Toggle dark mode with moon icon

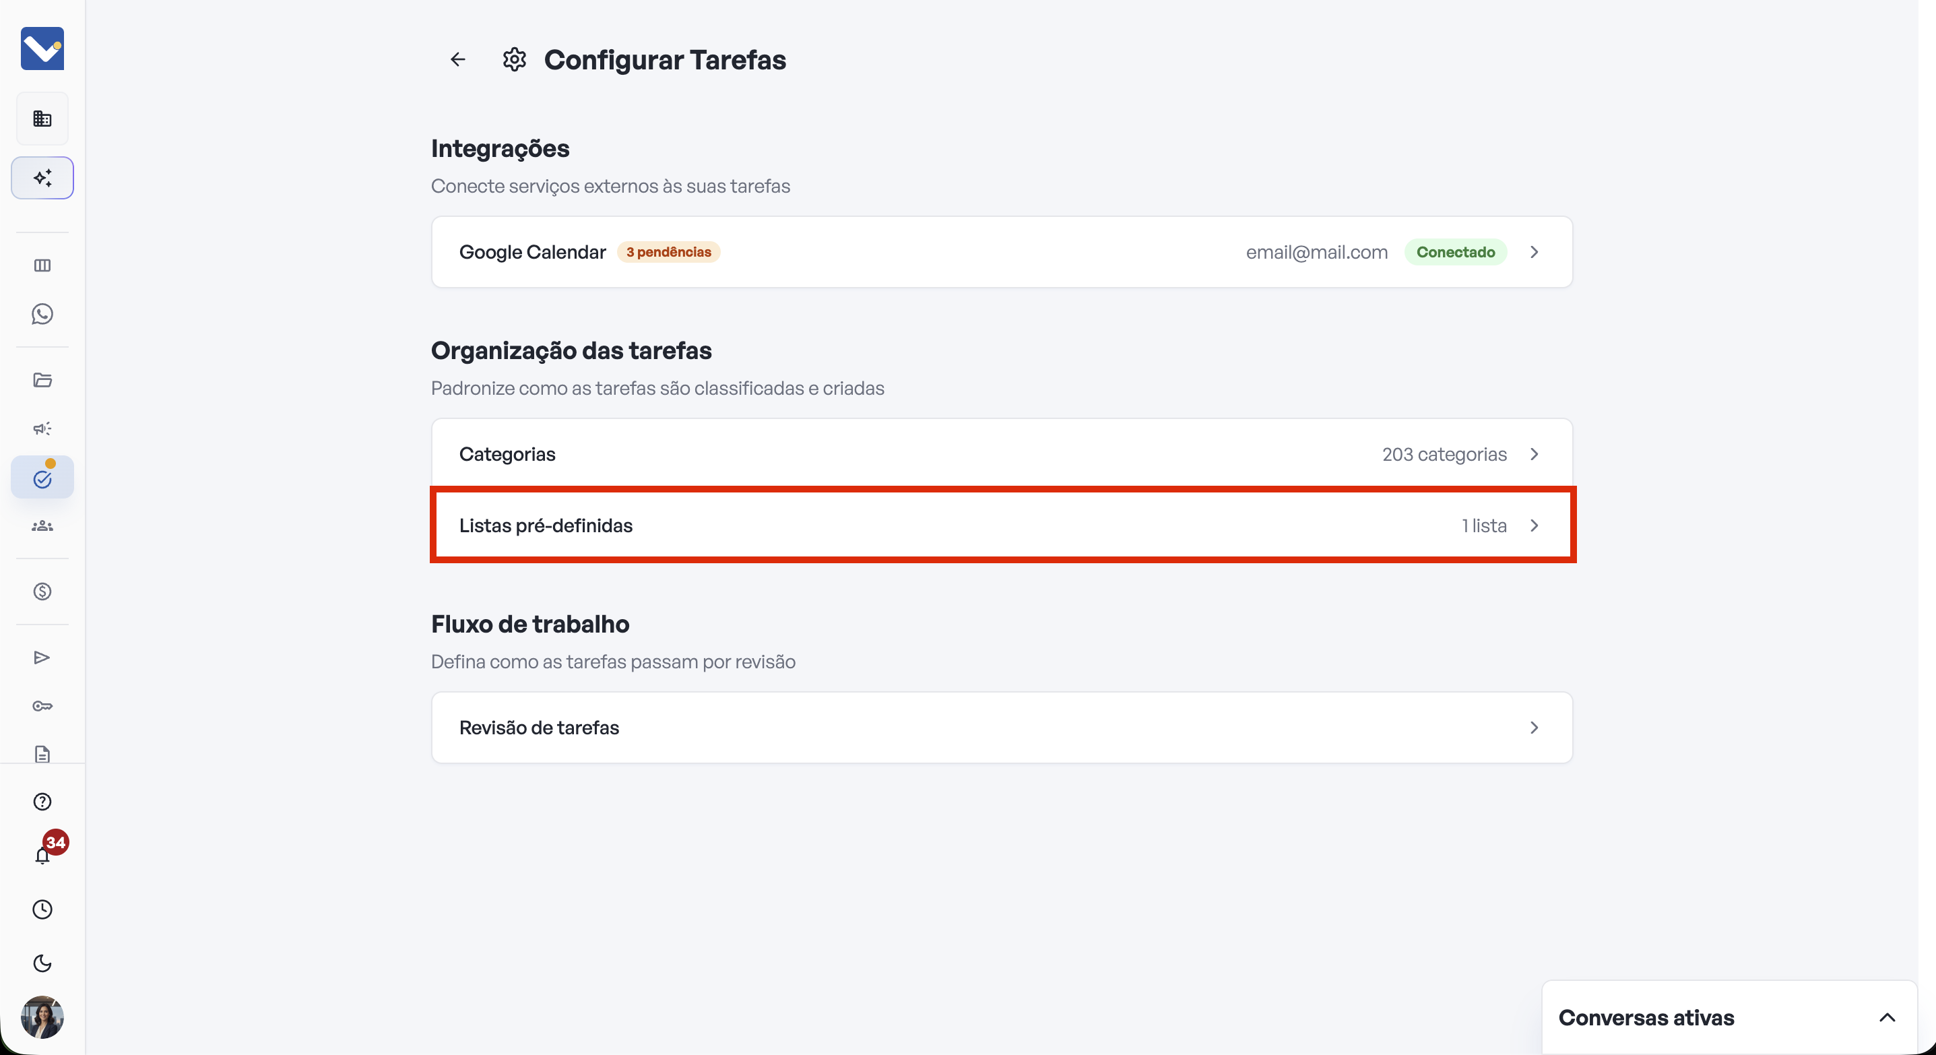click(x=42, y=963)
